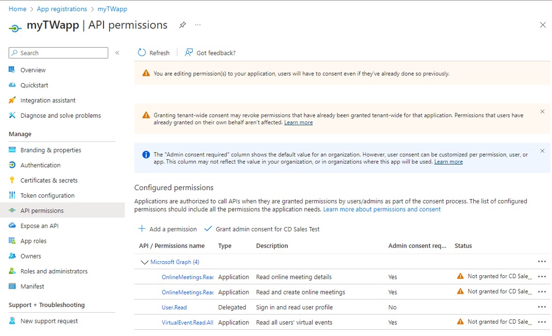The height and width of the screenshot is (336, 552).
Task: Dismiss the Admin consent required info banner
Action: pos(543,151)
